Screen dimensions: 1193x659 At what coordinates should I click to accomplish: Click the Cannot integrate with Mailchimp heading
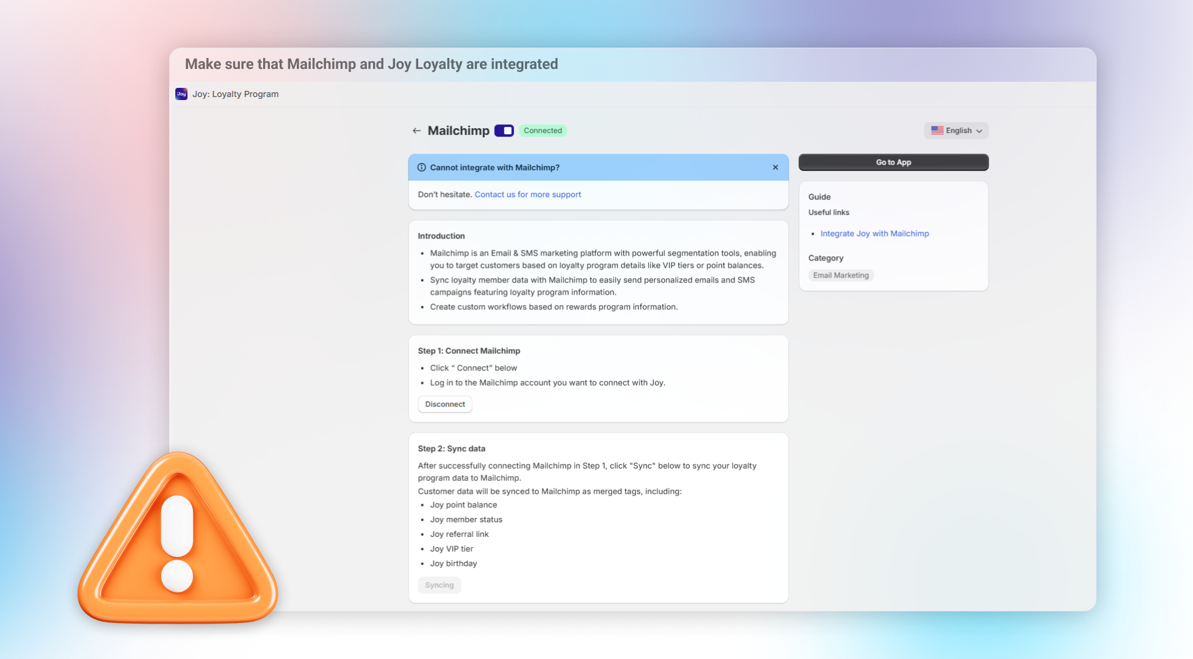[495, 167]
